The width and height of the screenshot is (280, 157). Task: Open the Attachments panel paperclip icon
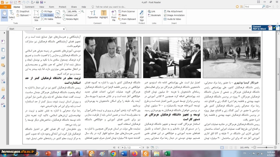(x=3, y=74)
